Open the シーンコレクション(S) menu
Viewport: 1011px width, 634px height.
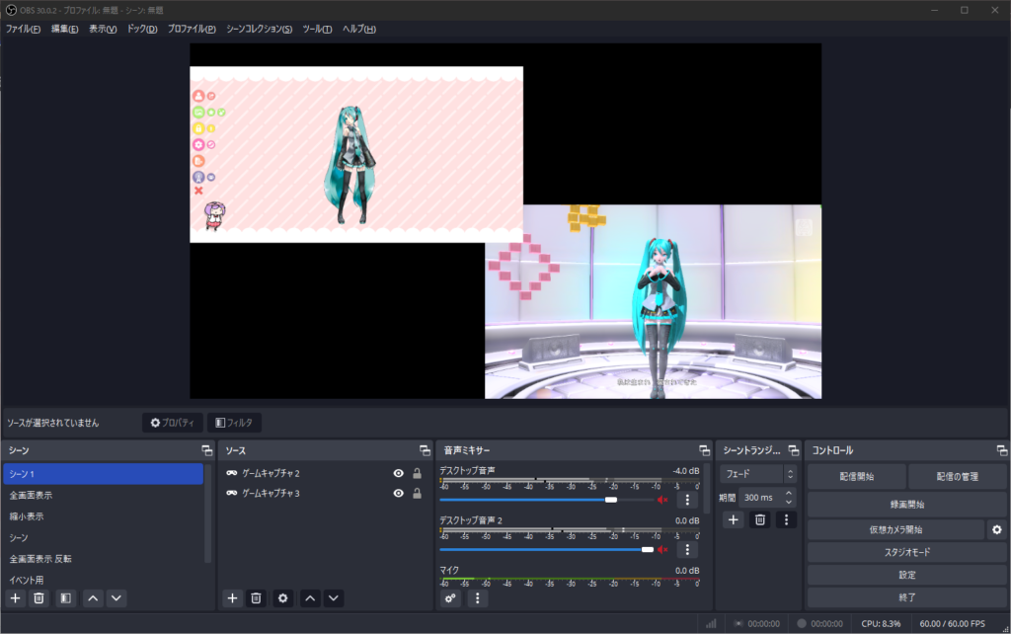pos(259,29)
